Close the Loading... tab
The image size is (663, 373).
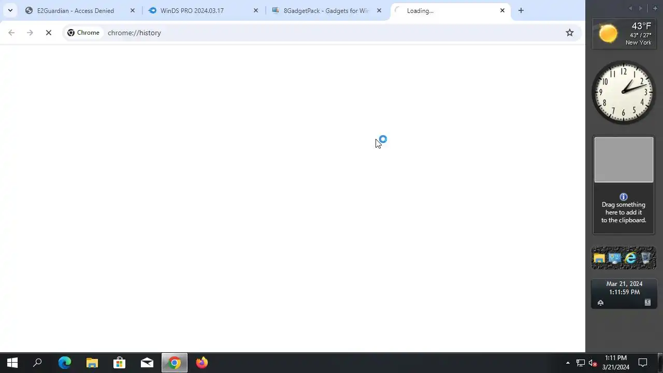pos(502,10)
